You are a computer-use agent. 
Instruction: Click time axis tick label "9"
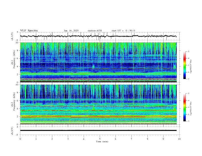pyautogui.click(x=163, y=139)
